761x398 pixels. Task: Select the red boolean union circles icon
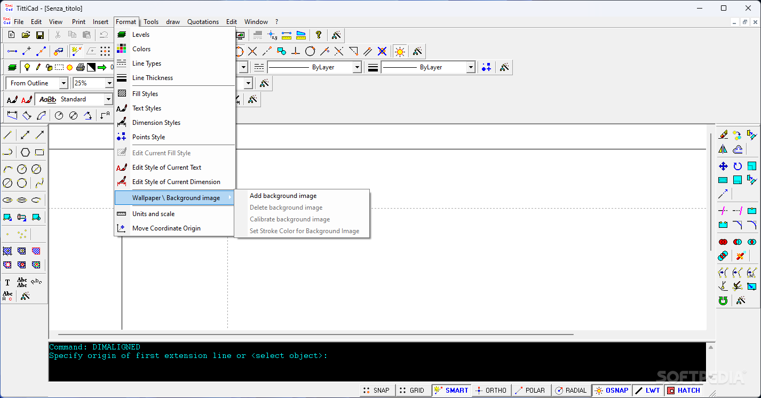(723, 242)
